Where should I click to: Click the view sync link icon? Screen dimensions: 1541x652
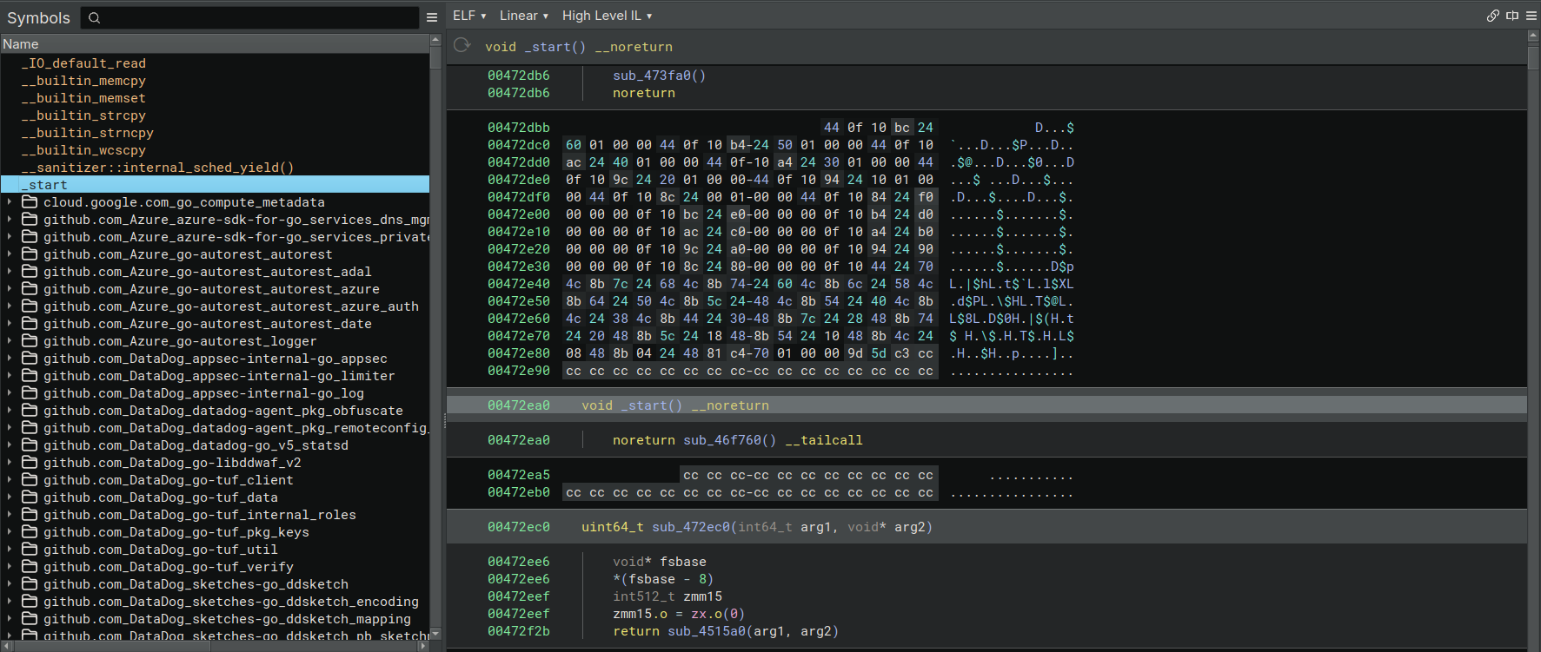pyautogui.click(x=1493, y=16)
